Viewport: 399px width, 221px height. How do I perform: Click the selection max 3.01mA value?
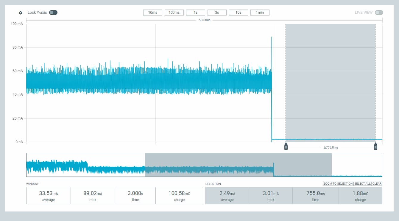pyautogui.click(x=271, y=193)
